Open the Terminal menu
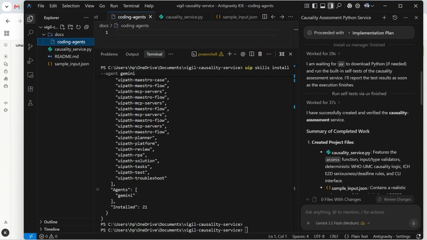 click(131, 6)
